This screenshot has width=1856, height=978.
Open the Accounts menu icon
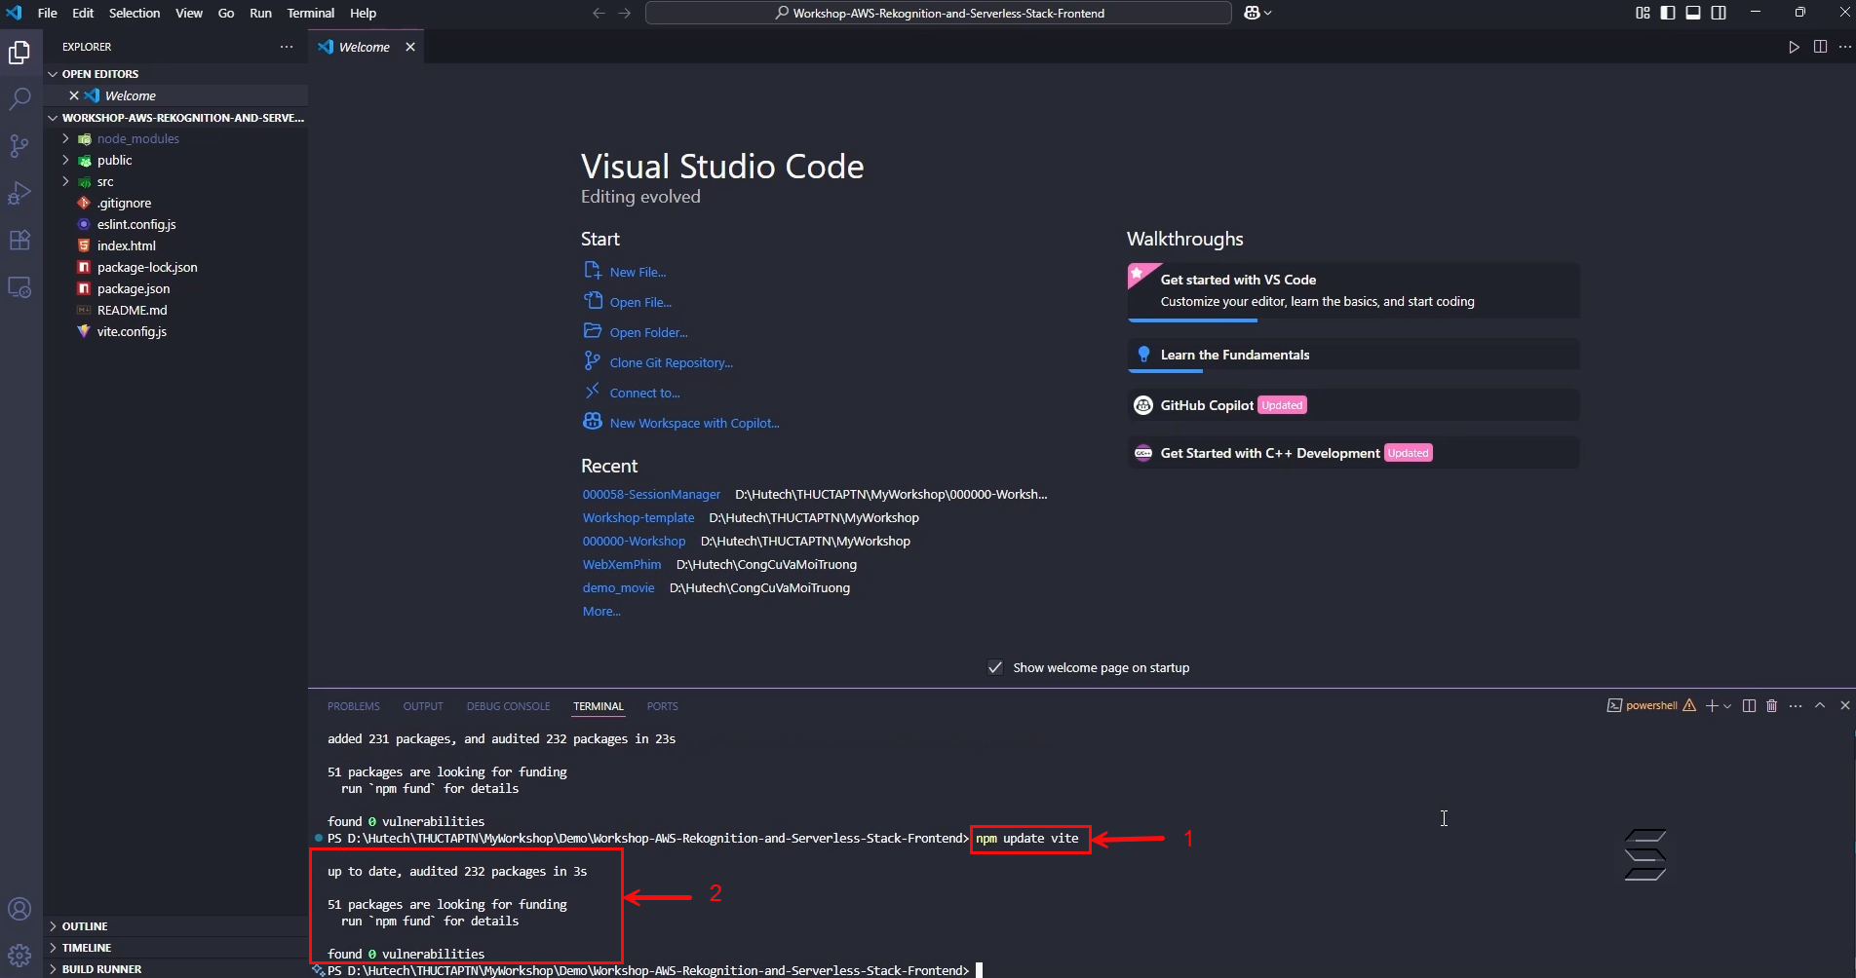tap(19, 909)
